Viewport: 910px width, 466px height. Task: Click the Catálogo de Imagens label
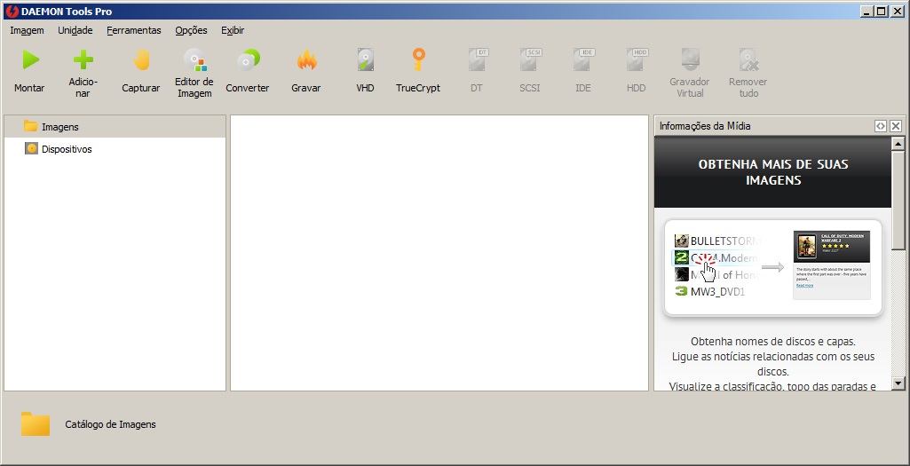[x=110, y=424]
